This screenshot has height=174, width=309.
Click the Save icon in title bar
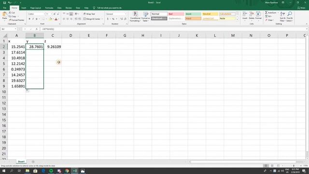[x=4, y=2]
